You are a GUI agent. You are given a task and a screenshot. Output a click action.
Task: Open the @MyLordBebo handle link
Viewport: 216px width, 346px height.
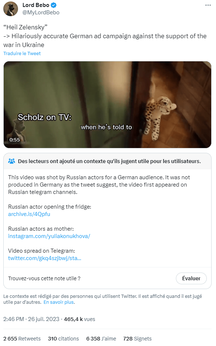41,12
